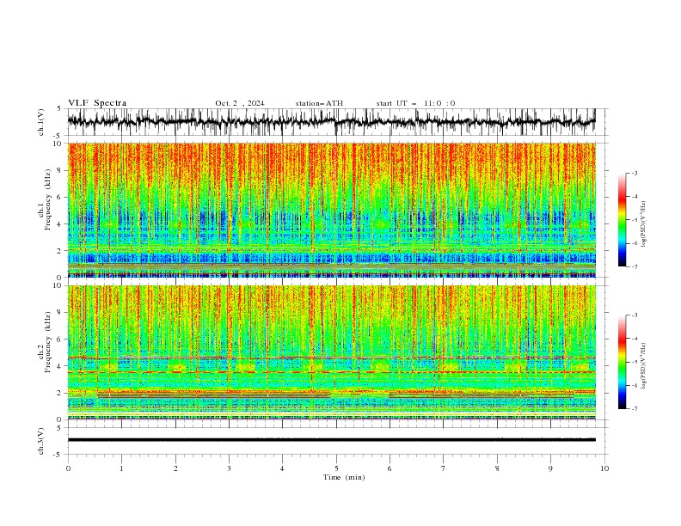Click upper colorbar 'log(PSD)(V²/Hz)' label
681x526 pixels.
643,224
